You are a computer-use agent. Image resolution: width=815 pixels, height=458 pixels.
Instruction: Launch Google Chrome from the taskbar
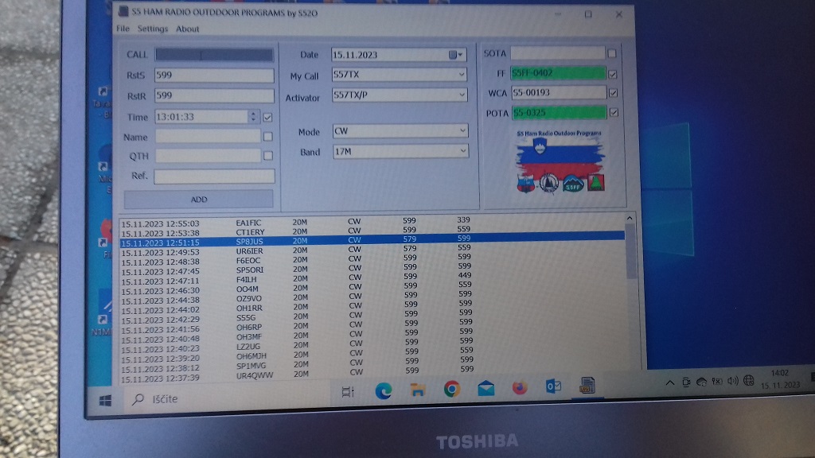[451, 389]
